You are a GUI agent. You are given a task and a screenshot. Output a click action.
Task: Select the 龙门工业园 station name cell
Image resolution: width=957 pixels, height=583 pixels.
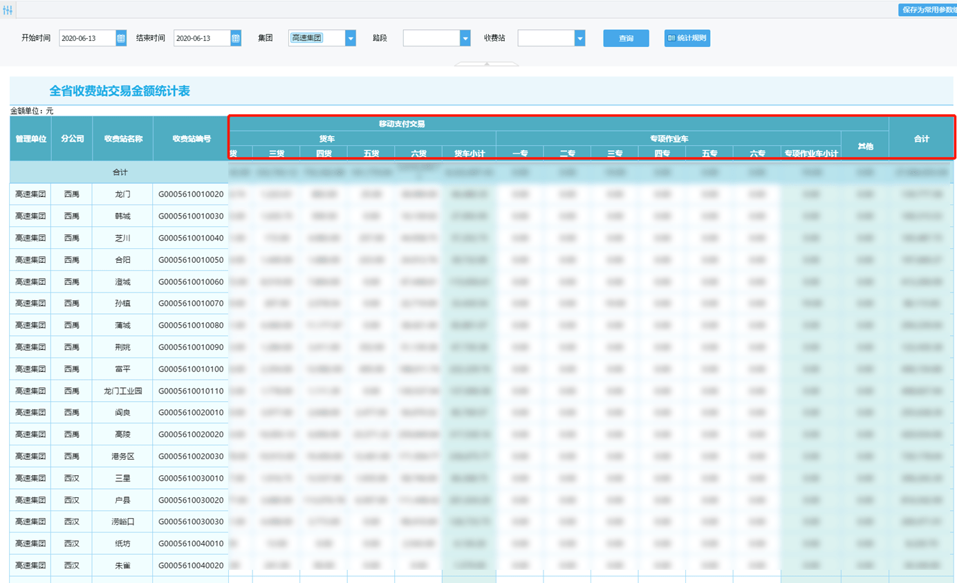(x=123, y=391)
